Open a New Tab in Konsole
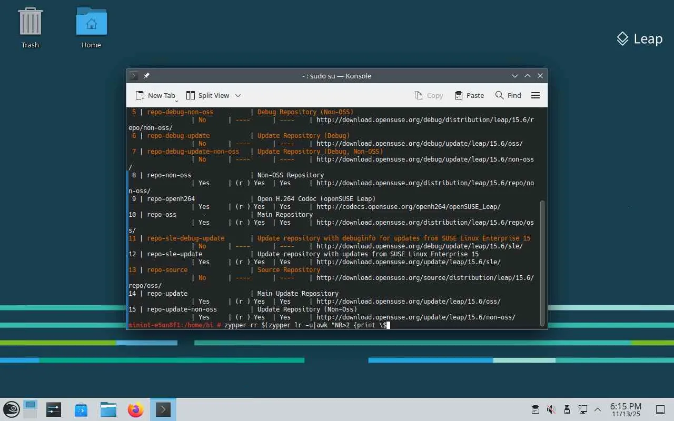This screenshot has width=674, height=421. pyautogui.click(x=155, y=95)
